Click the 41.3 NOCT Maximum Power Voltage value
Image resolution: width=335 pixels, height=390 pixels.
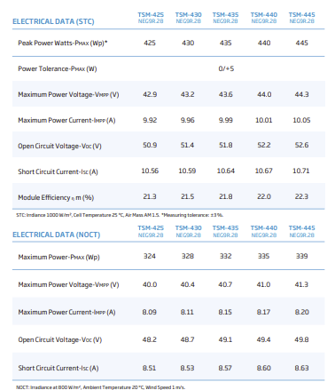point(301,284)
